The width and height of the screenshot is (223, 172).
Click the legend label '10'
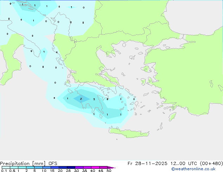click(x=44, y=171)
